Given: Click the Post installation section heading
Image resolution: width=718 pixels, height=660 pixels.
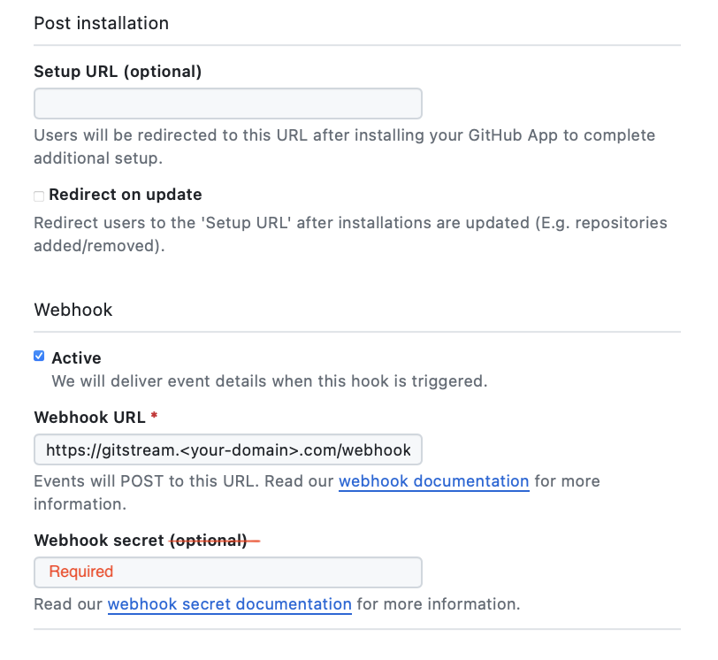Looking at the screenshot, I should 101,23.
